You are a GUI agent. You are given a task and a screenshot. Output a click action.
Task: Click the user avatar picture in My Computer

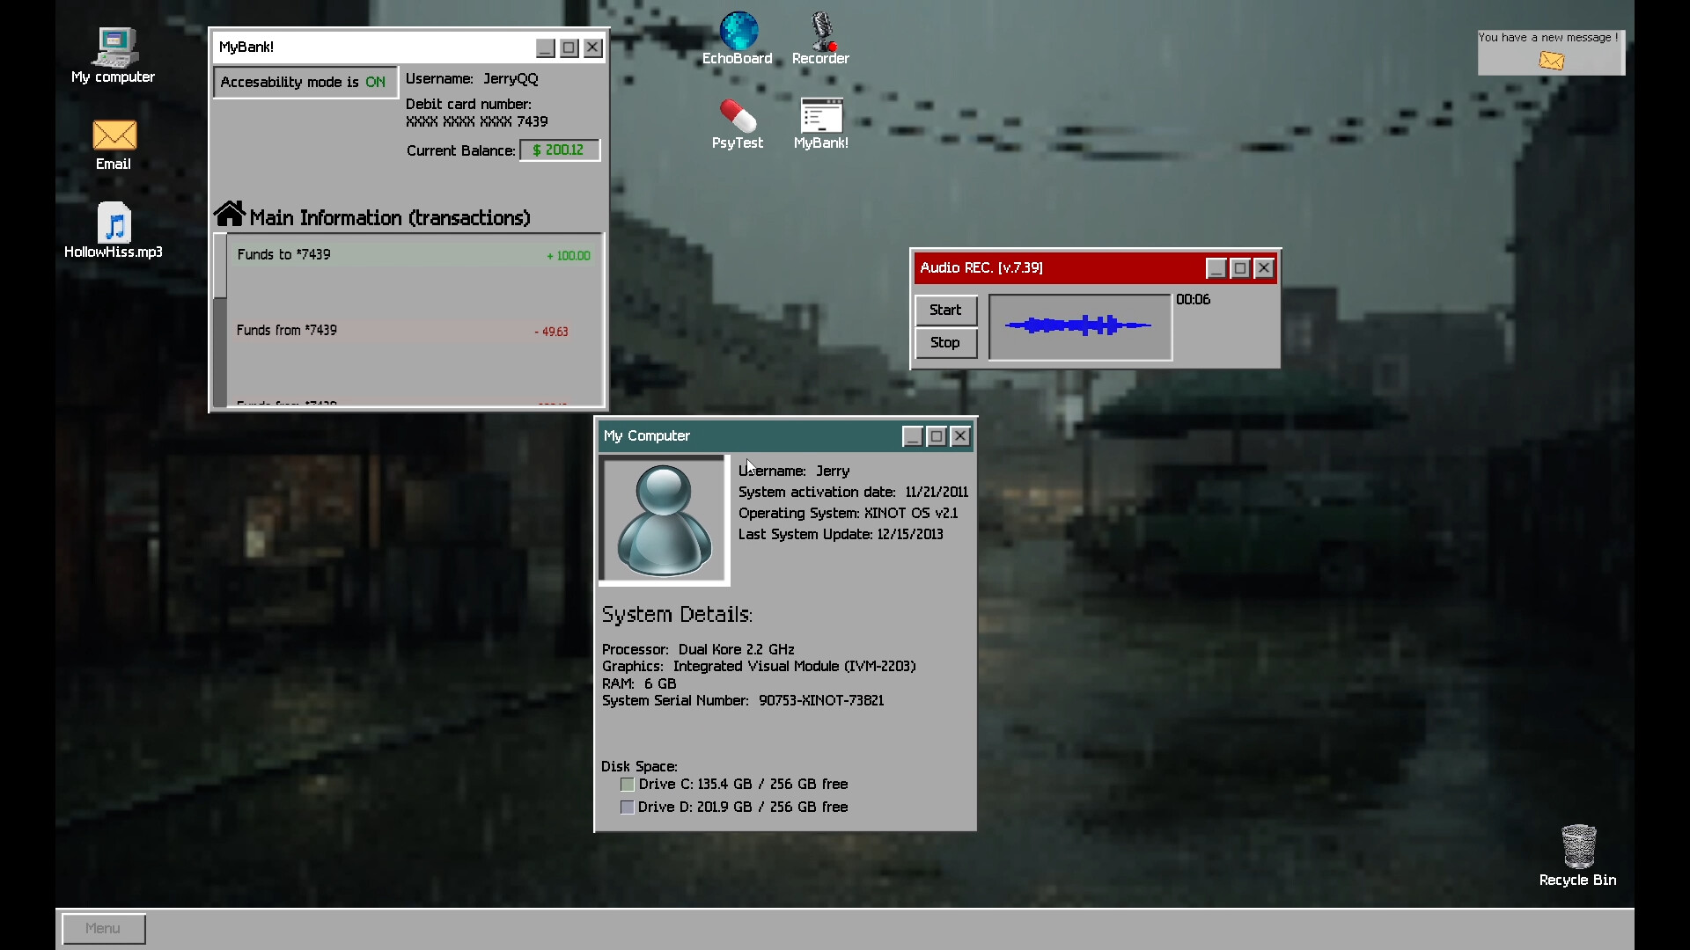pyautogui.click(x=664, y=519)
